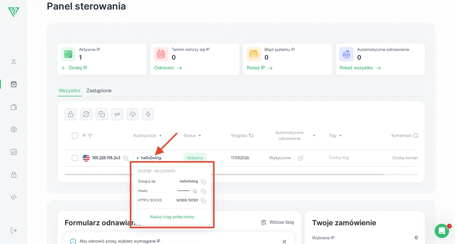The image size is (458, 244).
Task: Edit automatic renewal with pencil icon
Action: pos(301,158)
